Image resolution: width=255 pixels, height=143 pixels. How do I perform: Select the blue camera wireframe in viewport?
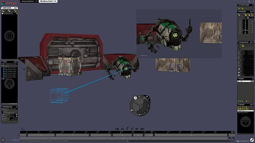(x=59, y=95)
